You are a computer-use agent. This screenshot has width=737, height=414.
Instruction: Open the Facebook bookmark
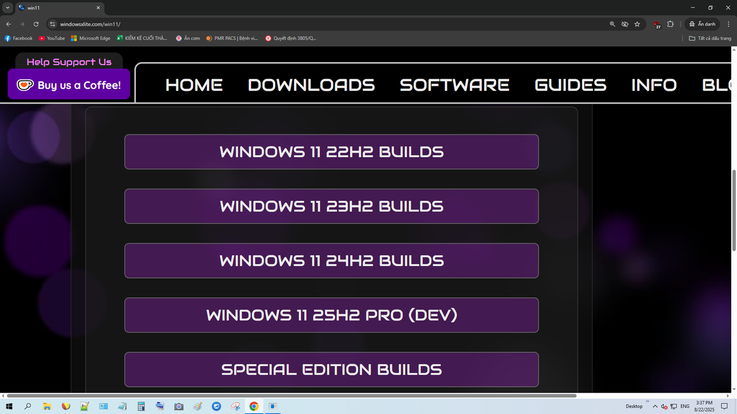18,38
